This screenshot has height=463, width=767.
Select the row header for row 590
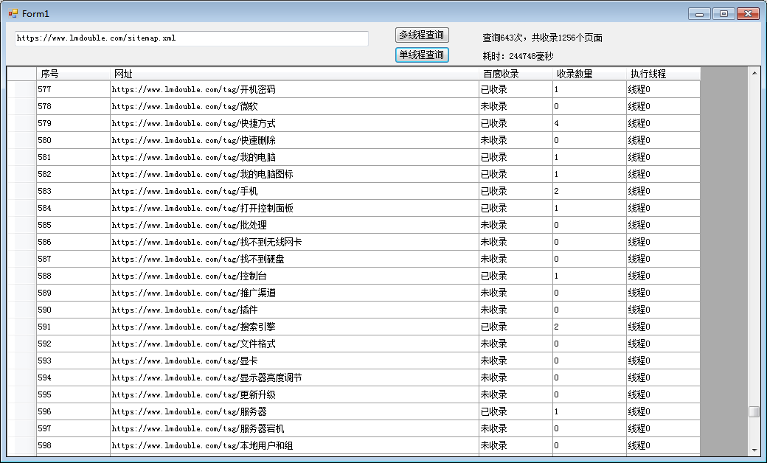point(21,310)
